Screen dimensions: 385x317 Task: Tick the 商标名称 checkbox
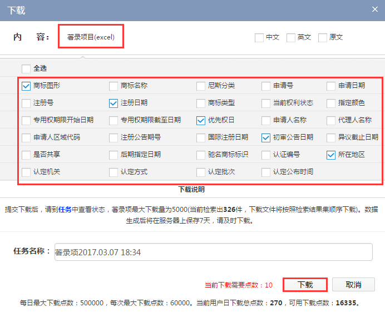tap(113, 86)
